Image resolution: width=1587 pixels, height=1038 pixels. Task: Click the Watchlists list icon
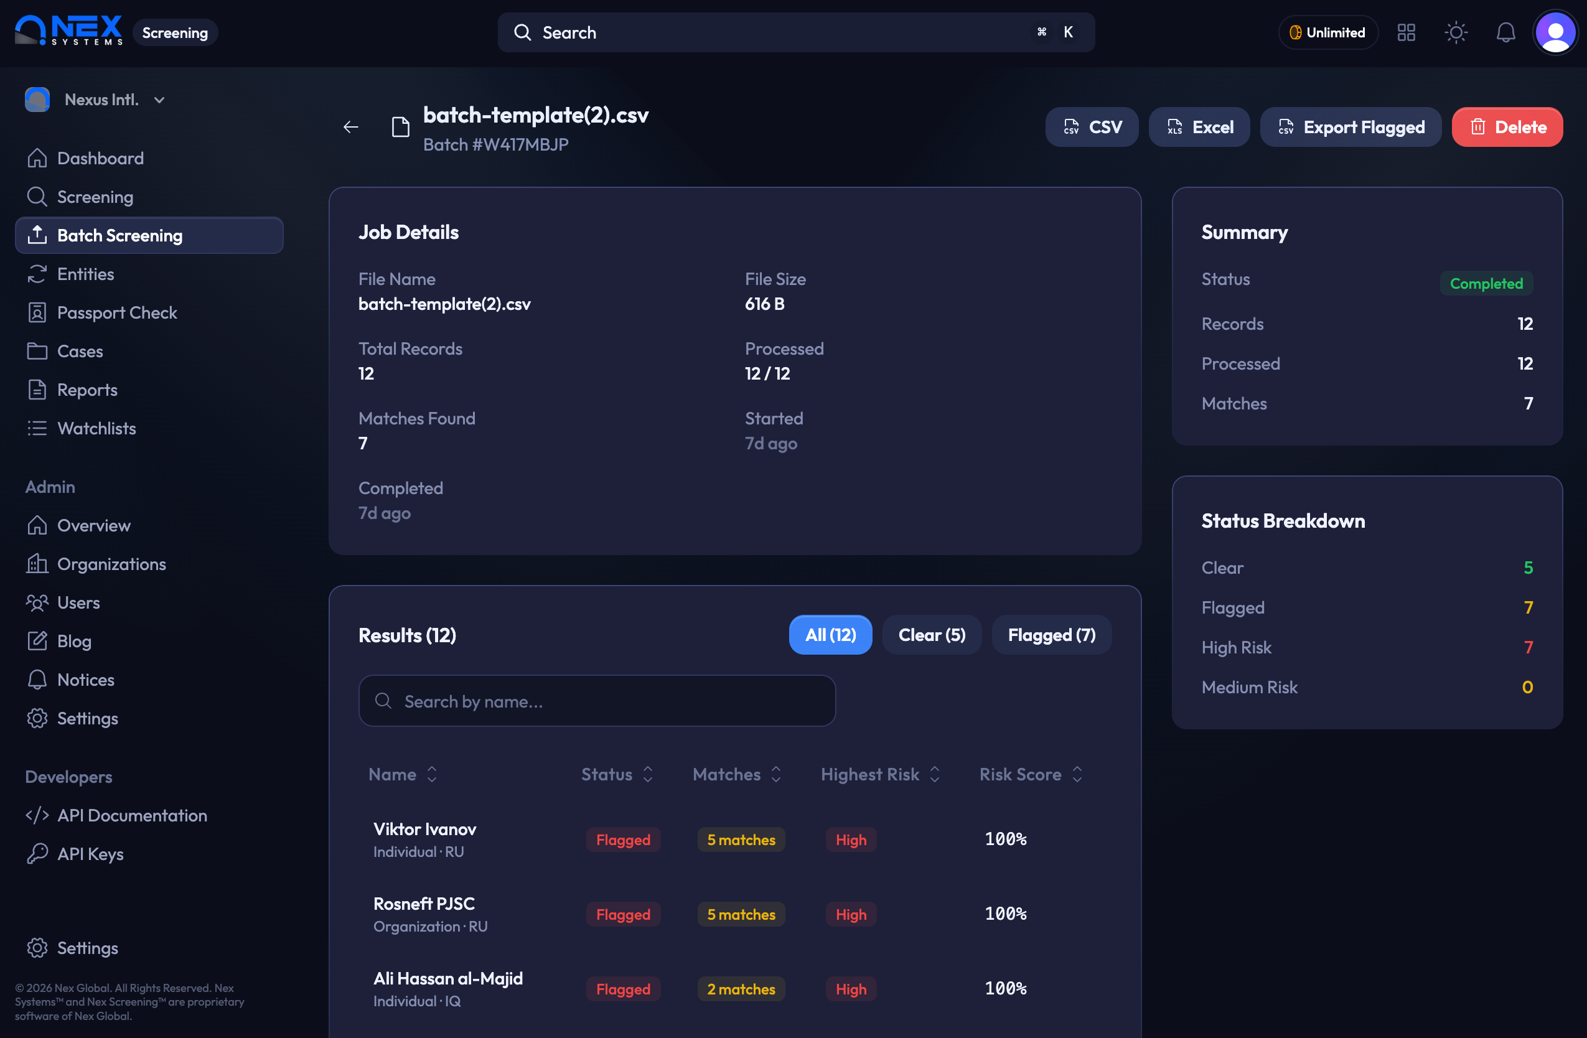(x=37, y=429)
